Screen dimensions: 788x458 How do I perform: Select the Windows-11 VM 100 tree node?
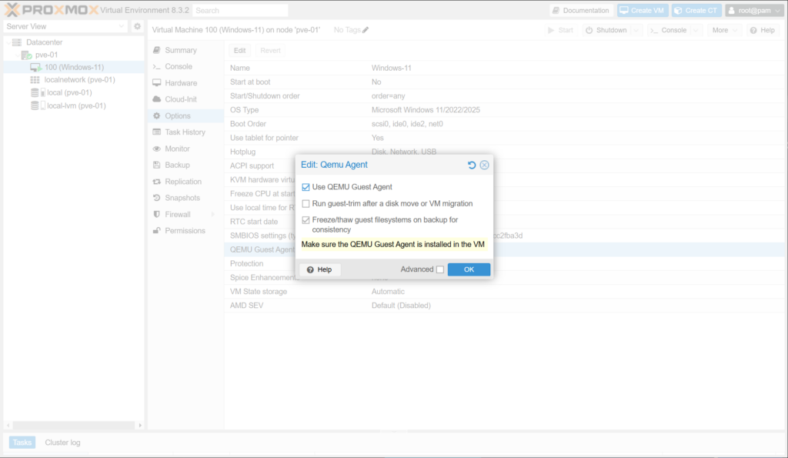pos(74,67)
